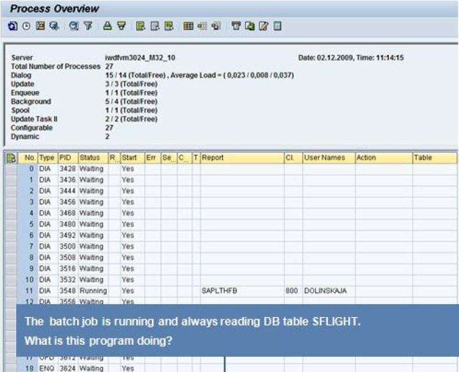Click the Cl. column header
This screenshot has height=372, width=459.
click(293, 158)
